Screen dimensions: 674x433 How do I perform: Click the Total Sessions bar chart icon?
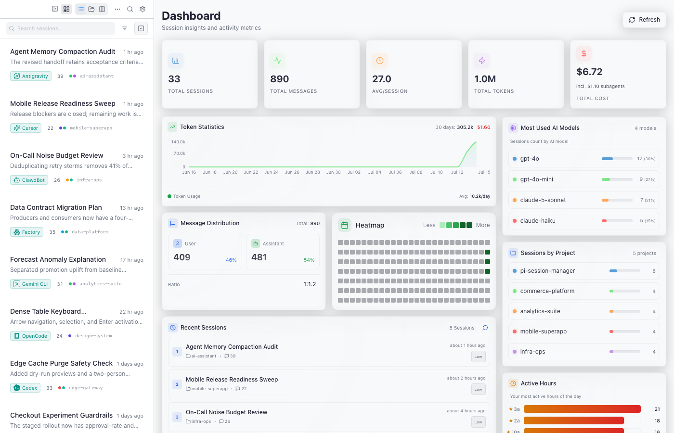point(176,61)
